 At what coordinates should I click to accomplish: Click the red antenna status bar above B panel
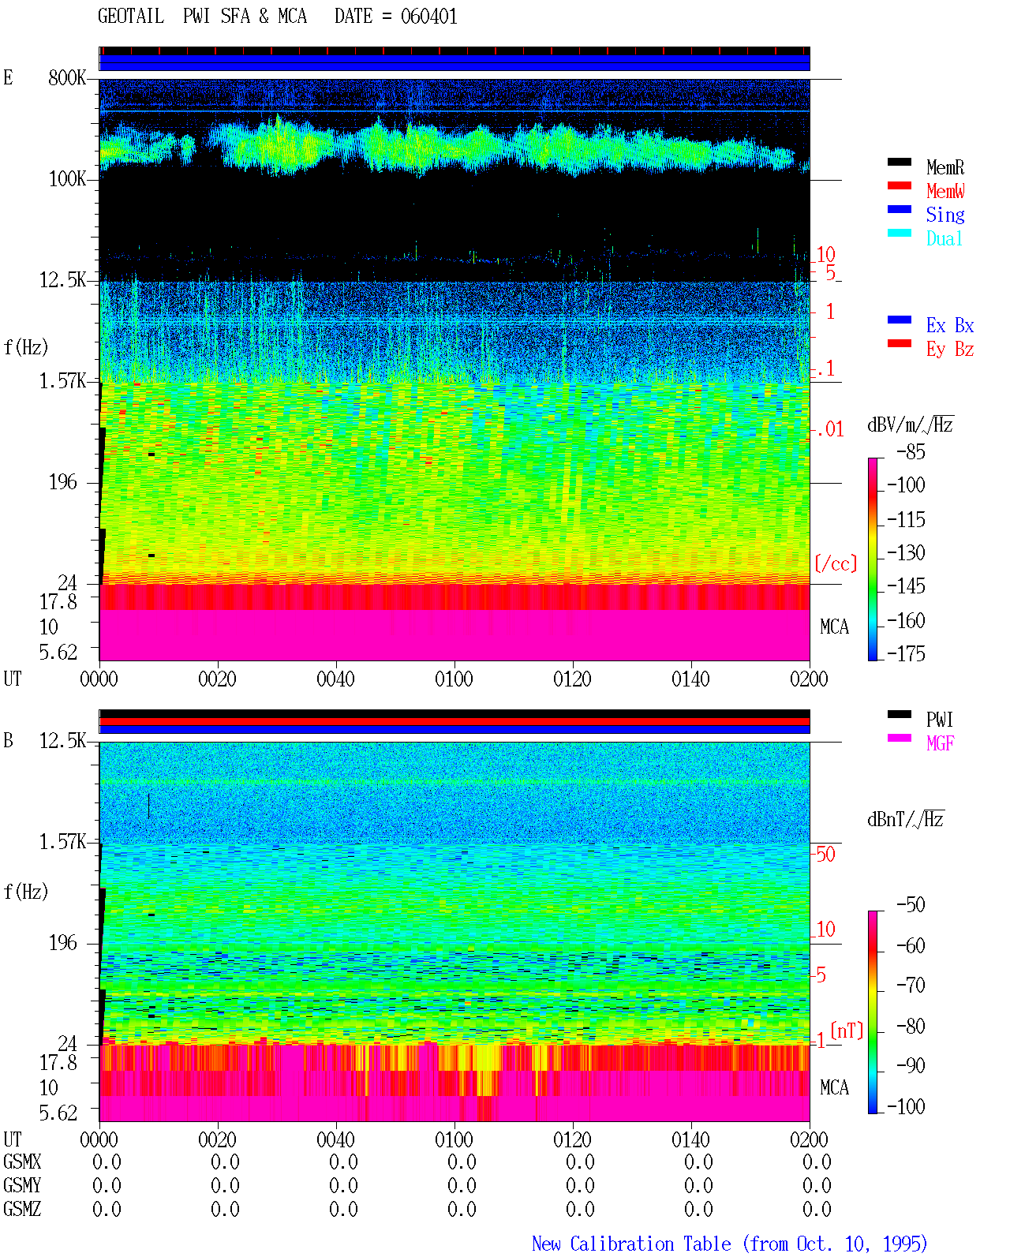[454, 721]
